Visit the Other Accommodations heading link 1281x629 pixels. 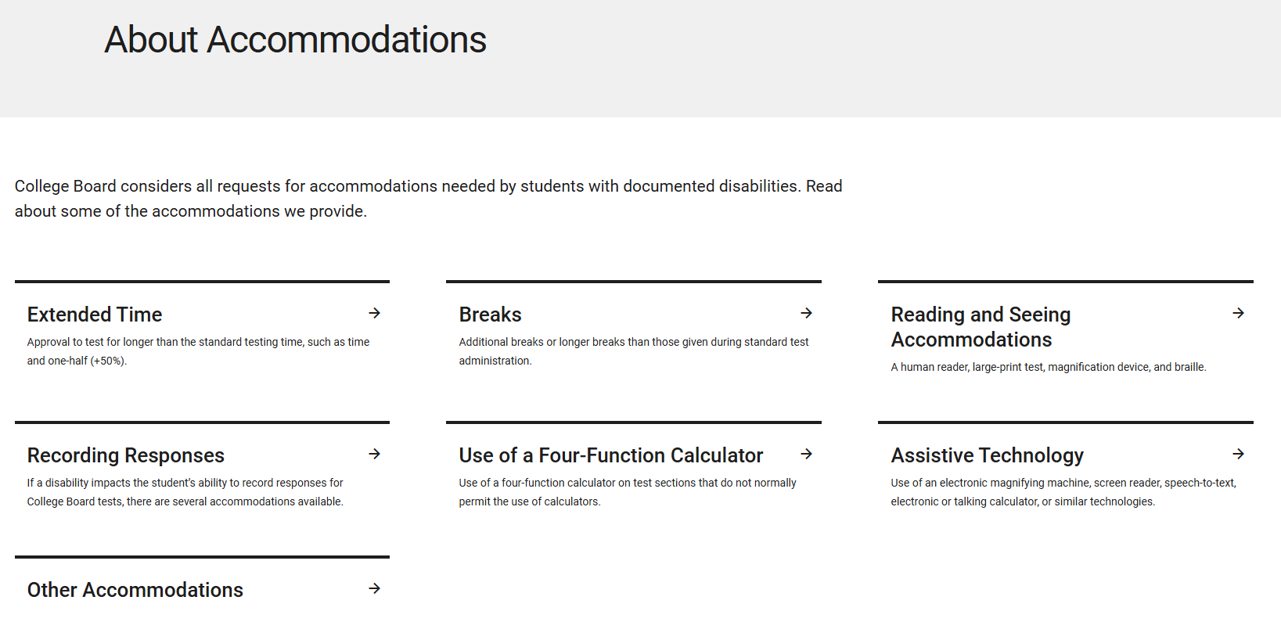tap(135, 590)
